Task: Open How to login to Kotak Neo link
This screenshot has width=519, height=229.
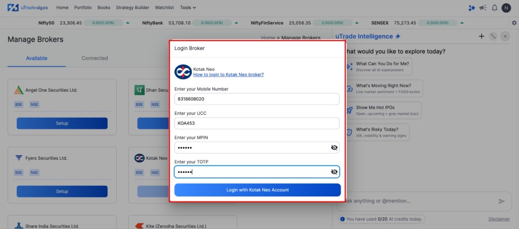Action: [228, 75]
